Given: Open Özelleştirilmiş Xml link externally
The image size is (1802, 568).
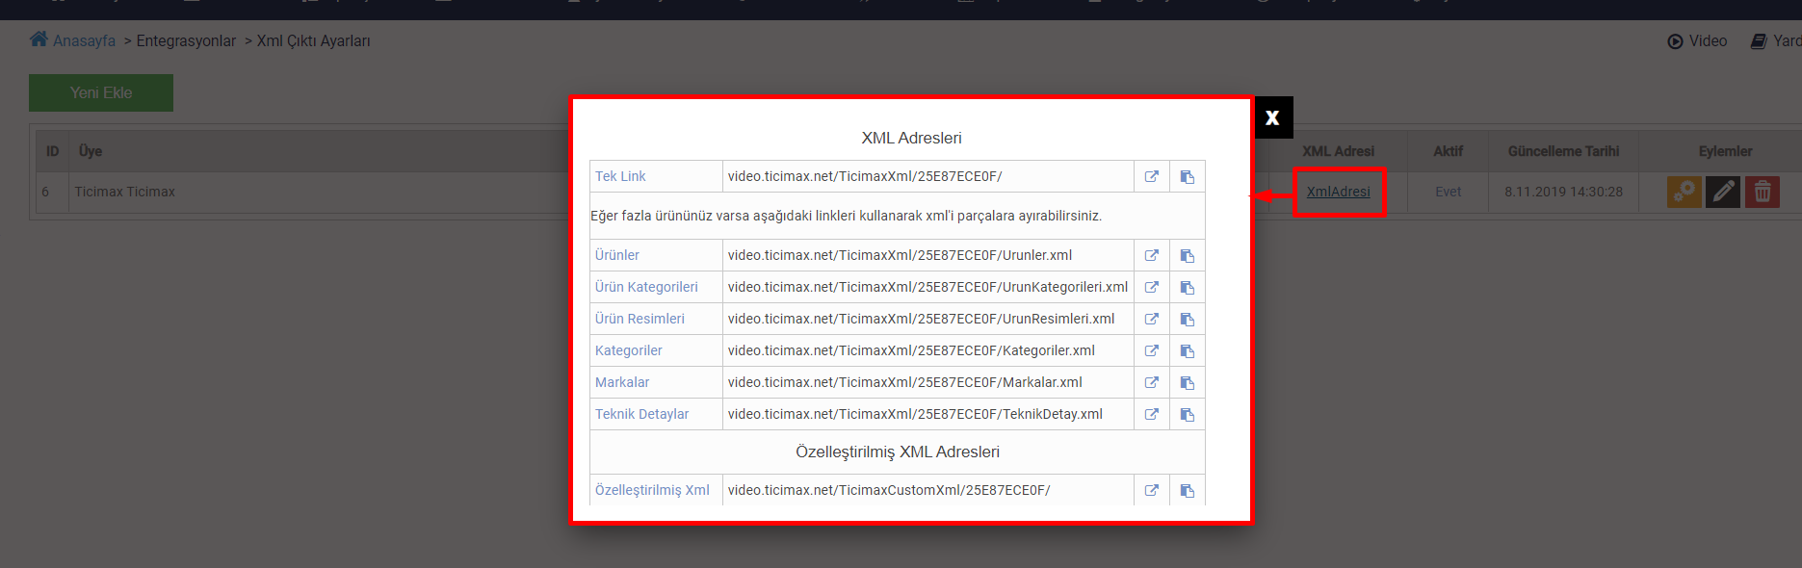Looking at the screenshot, I should tap(1151, 490).
